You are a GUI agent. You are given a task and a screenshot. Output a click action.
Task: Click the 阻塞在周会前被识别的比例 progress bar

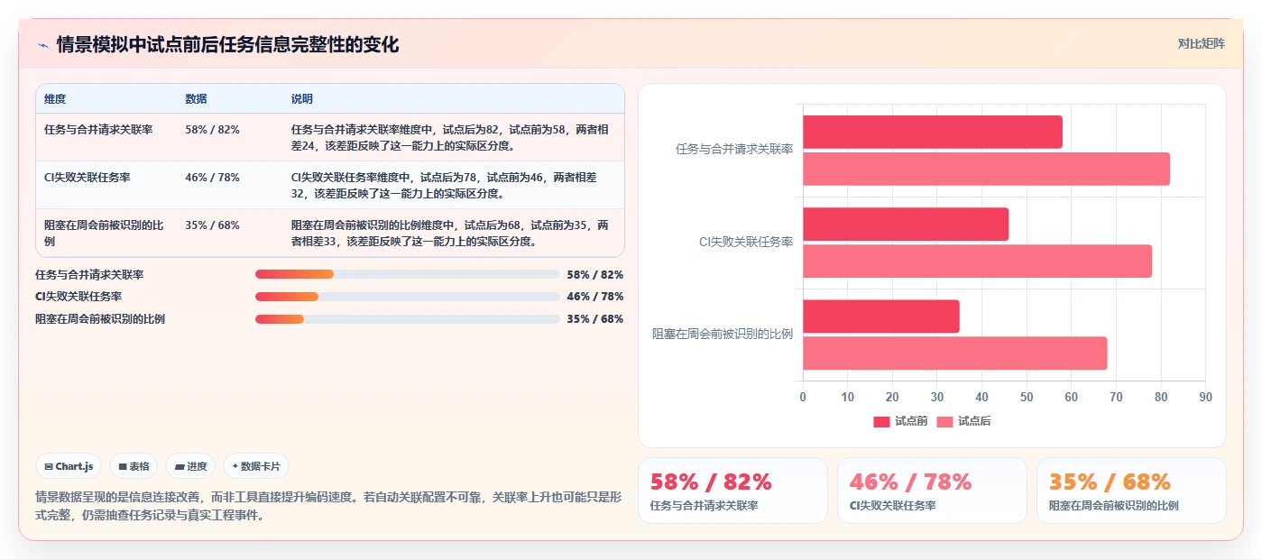pos(408,319)
